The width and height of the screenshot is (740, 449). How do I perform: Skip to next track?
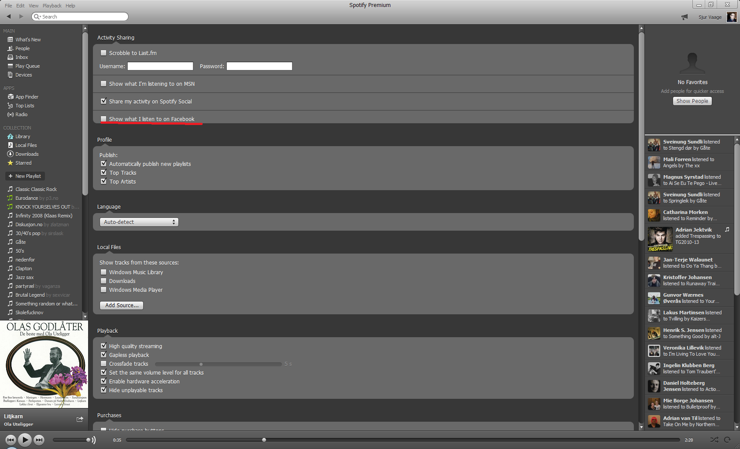click(39, 440)
